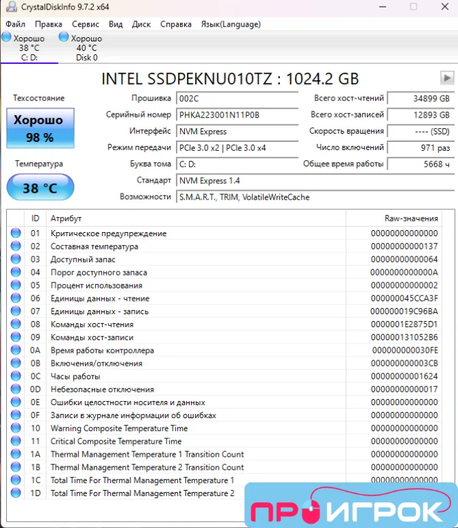
Task: Click the status orb for Включения/отключения
Action: pos(16,363)
